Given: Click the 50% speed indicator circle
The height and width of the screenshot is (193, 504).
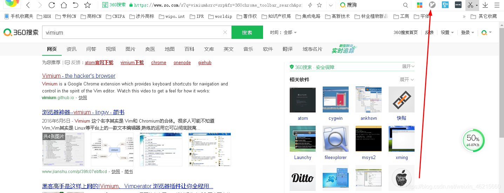Looking at the screenshot, I should [x=473, y=141].
